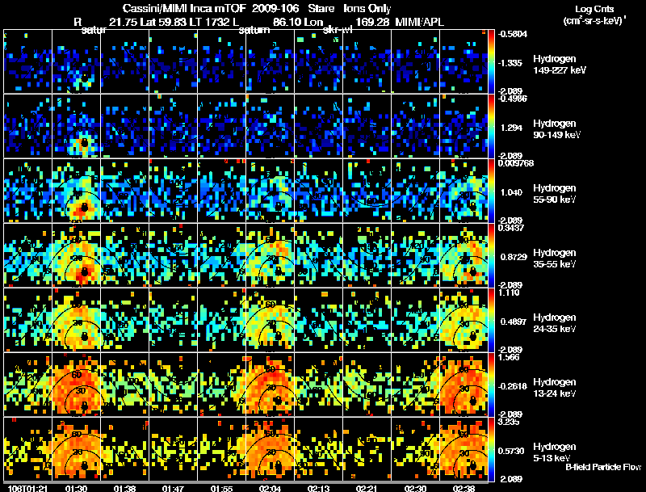Select the Hydrogen 5-13 keV image at 02:38
646x492 pixels.
[464, 449]
